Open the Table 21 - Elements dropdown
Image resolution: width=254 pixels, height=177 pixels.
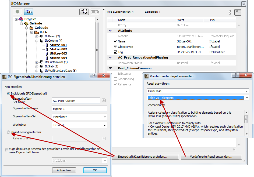[198, 98]
